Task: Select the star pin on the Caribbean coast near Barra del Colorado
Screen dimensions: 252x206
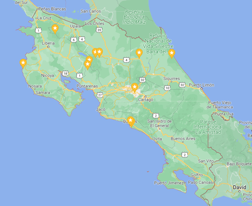Action: tap(172, 54)
